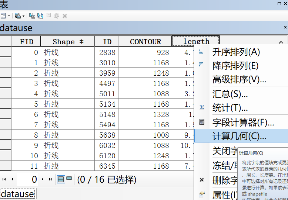Open the Properties (属性) menu item
Image resolution: width=288 pixels, height=200 pixels.
216,195
